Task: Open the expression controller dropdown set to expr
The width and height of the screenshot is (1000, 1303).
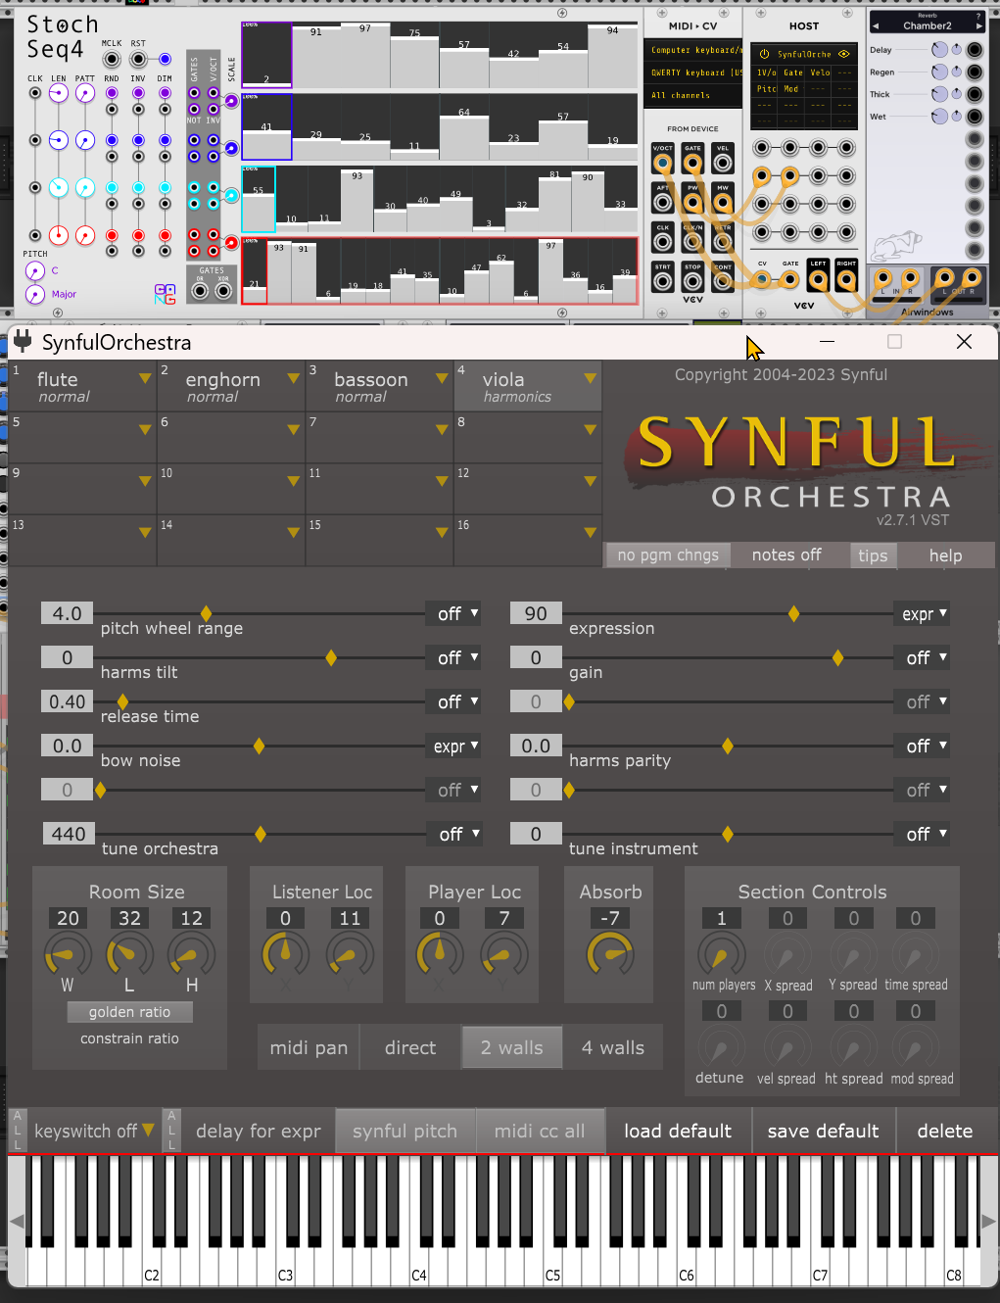Action: [x=923, y=613]
